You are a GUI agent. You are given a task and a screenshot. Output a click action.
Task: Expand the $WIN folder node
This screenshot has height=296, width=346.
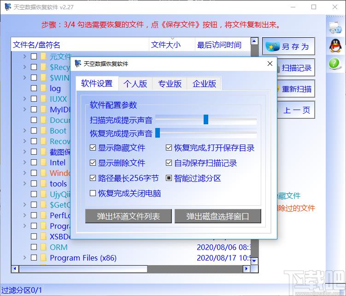[x=24, y=78]
